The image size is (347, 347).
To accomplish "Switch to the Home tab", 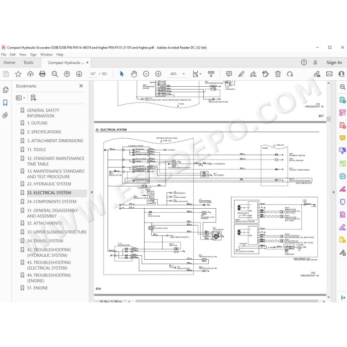I will 9,62.
